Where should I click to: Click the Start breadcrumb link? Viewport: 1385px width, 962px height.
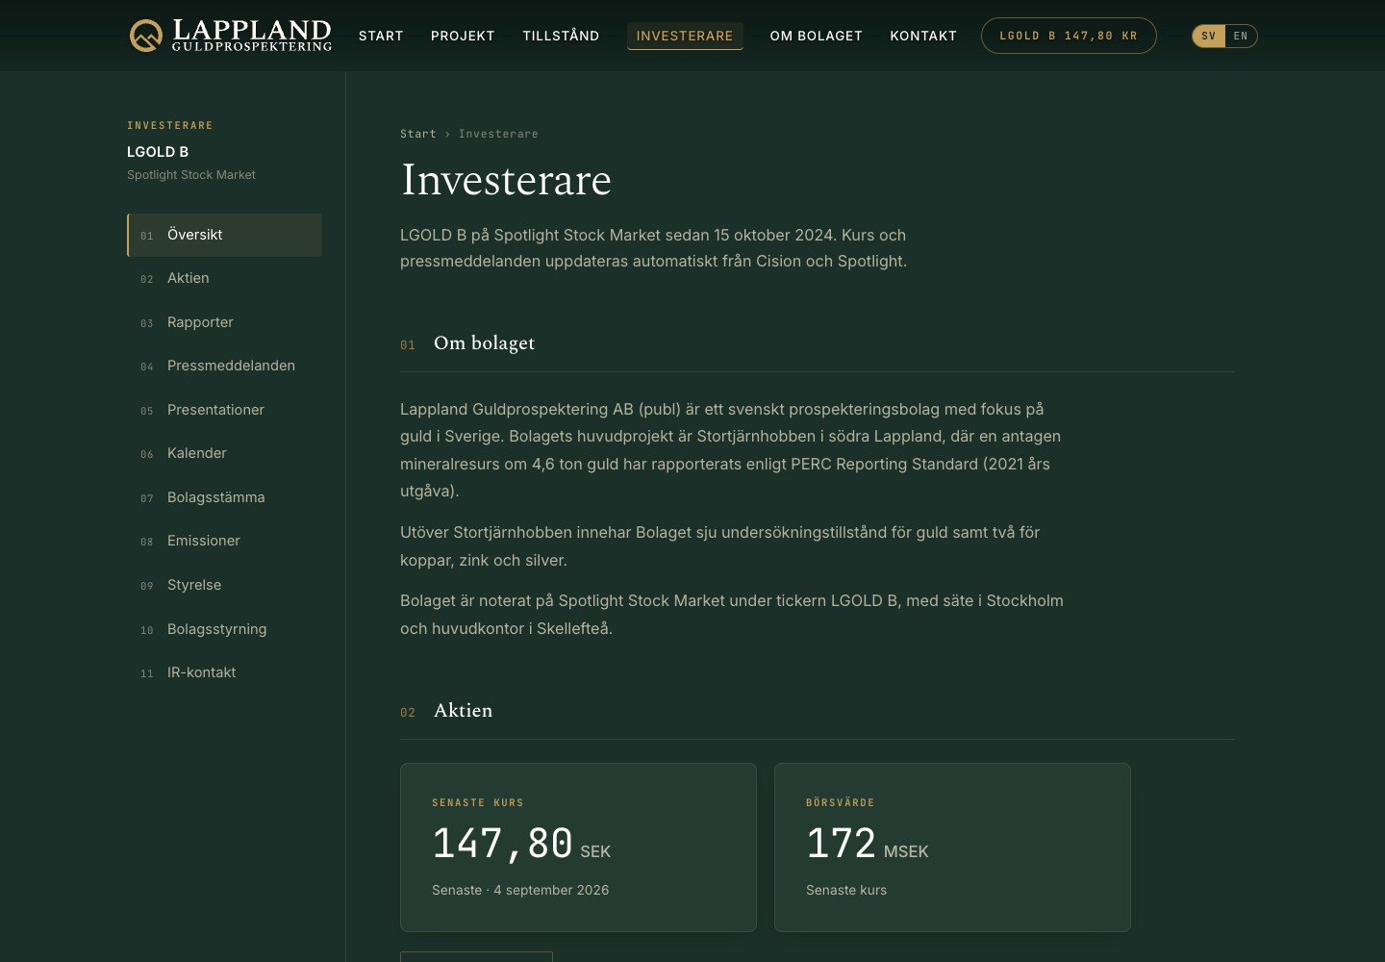[418, 134]
